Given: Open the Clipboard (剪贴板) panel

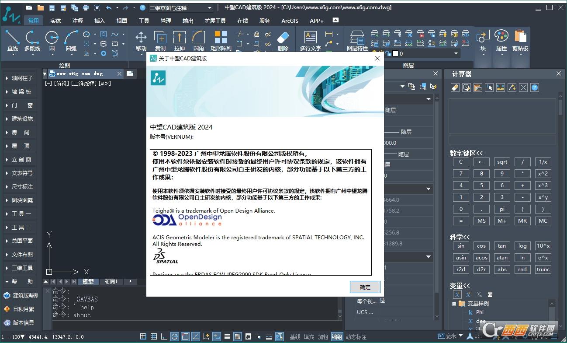Looking at the screenshot, I should tap(520, 42).
